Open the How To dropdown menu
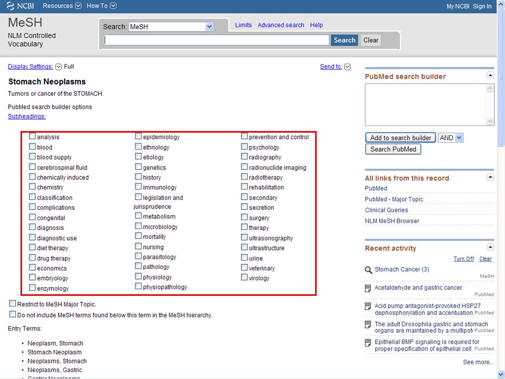Viewport: 505px width, 379px height. click(x=113, y=6)
